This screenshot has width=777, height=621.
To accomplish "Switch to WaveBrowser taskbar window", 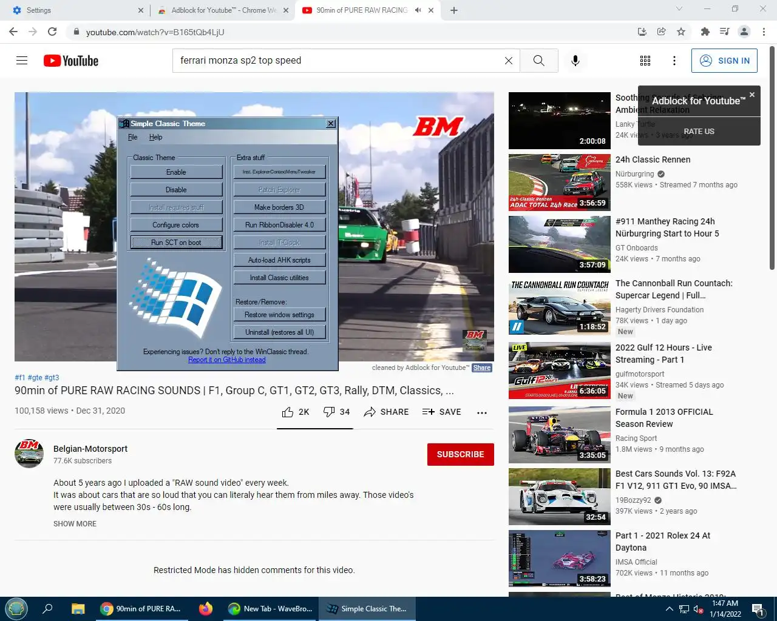I will [270, 609].
